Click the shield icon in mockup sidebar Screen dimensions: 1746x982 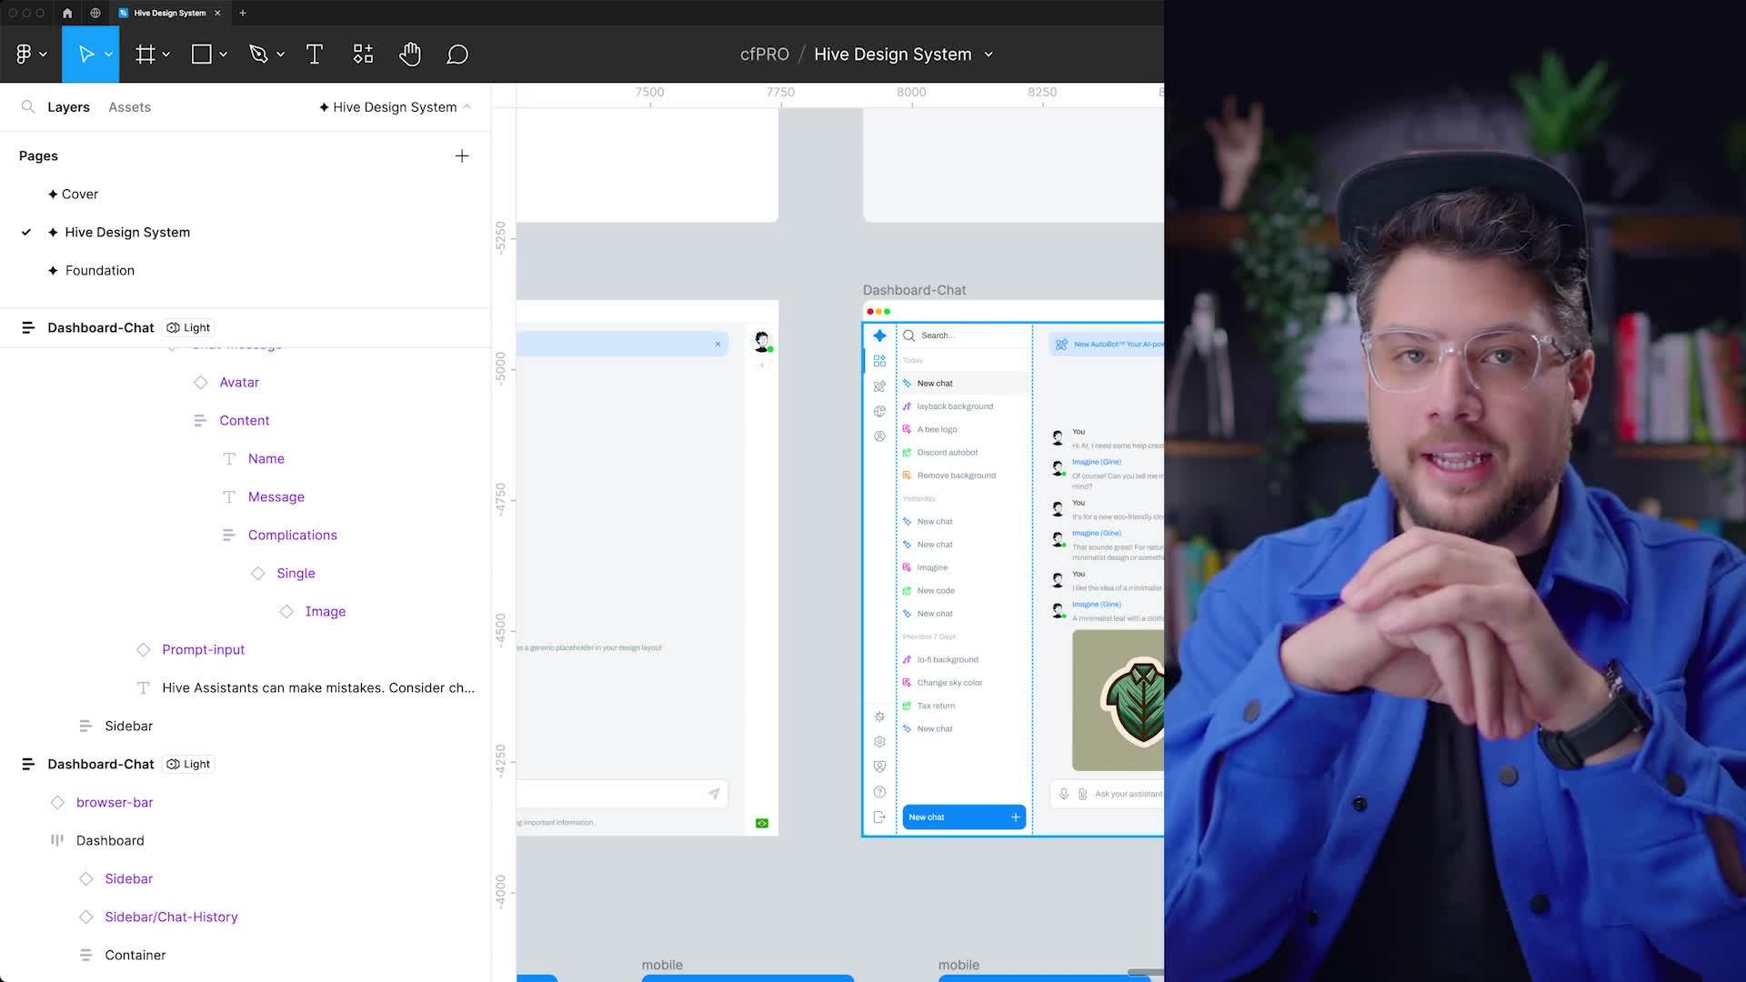coord(879,767)
